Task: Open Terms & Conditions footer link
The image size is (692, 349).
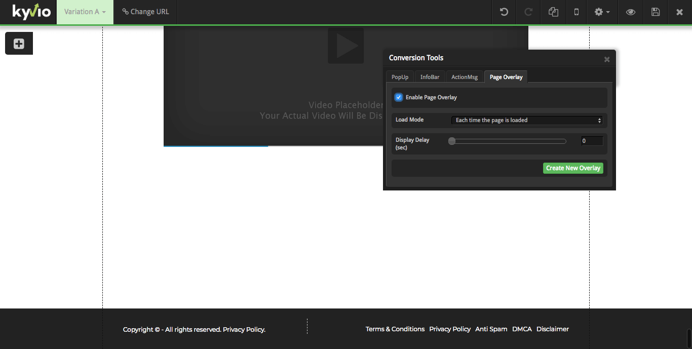Action: pyautogui.click(x=395, y=329)
